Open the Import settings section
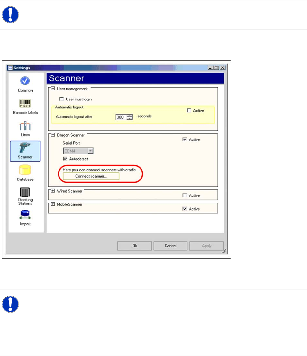The width and height of the screenshot is (307, 356). pos(25,218)
